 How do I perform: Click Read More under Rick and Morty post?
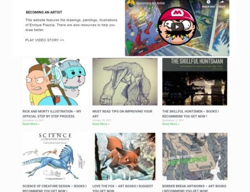coord(31,124)
